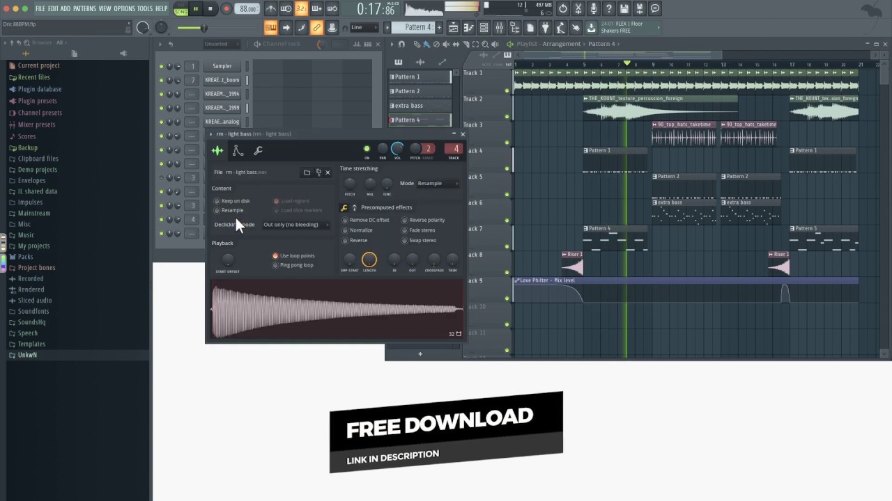Stop playback with the Stop button
Screen dimensions: 892x501
click(x=210, y=9)
